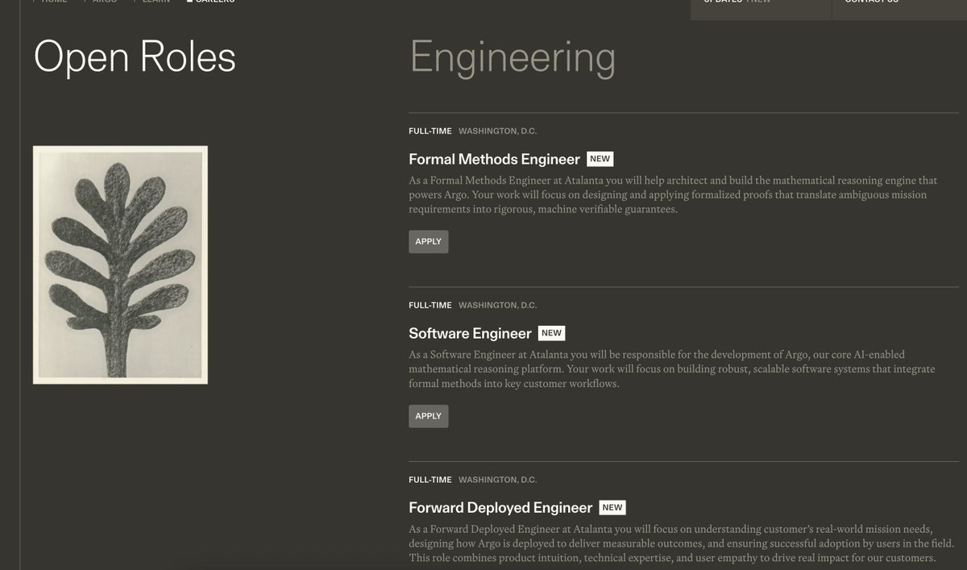Click the Software Engineer description paragraph
967x570 pixels.
pyautogui.click(x=672, y=369)
